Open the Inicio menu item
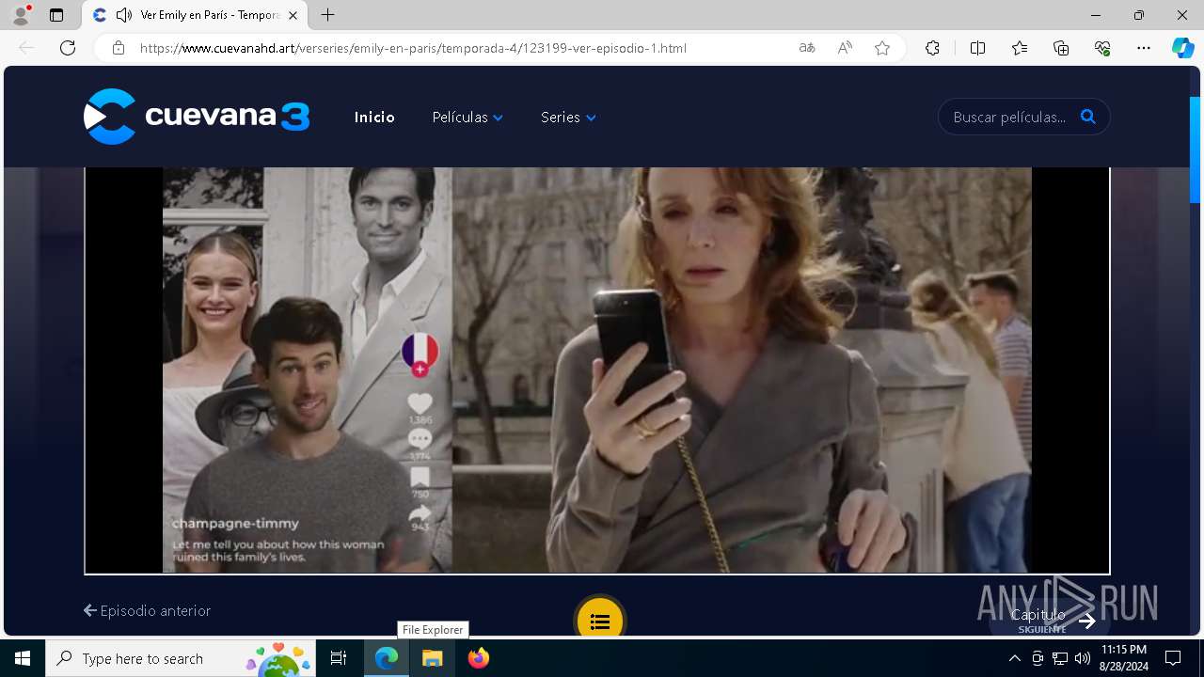This screenshot has height=677, width=1204. coord(374,118)
